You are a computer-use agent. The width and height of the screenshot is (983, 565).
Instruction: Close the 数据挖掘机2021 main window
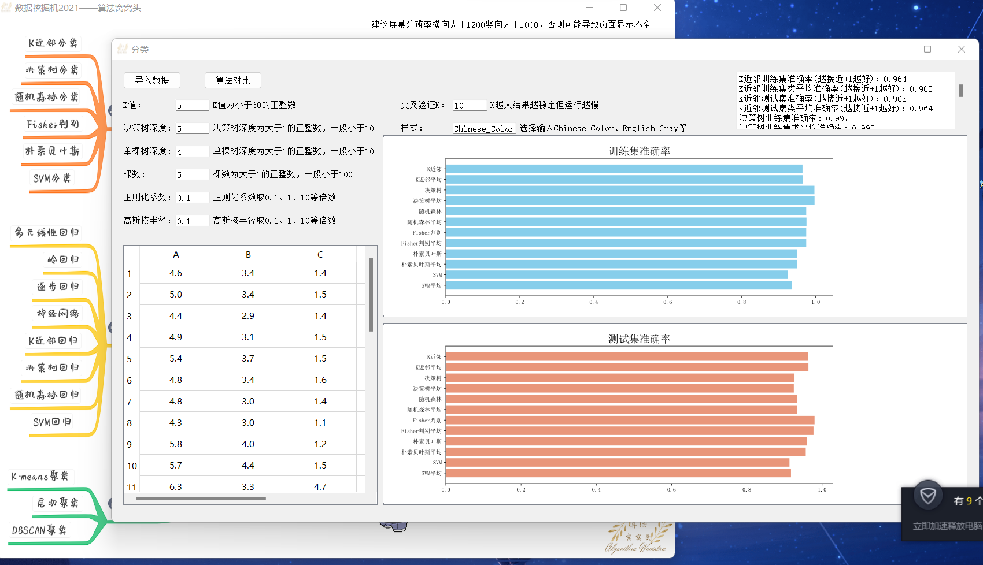[x=657, y=8]
